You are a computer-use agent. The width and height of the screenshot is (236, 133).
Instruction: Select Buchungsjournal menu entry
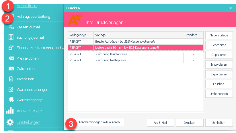(30, 38)
